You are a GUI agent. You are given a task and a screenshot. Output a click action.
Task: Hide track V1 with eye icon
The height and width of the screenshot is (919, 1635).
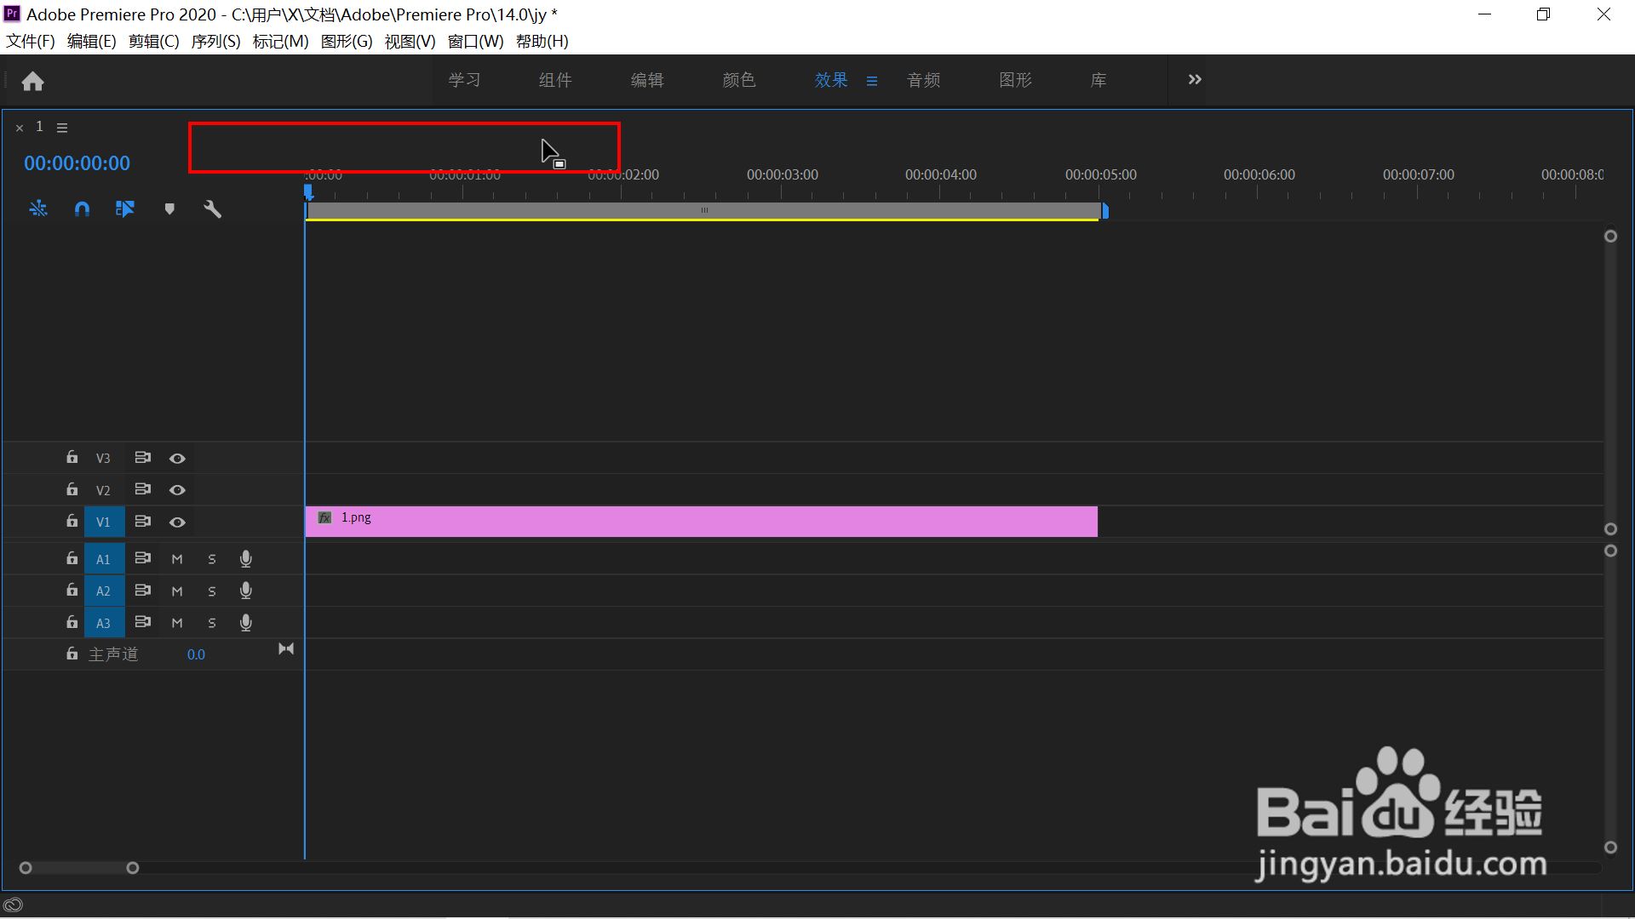coord(177,522)
